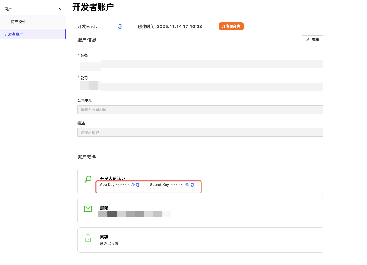Viewport: 367px width, 265px height.
Task: Click the 公司地址 input field
Action: pos(200,110)
